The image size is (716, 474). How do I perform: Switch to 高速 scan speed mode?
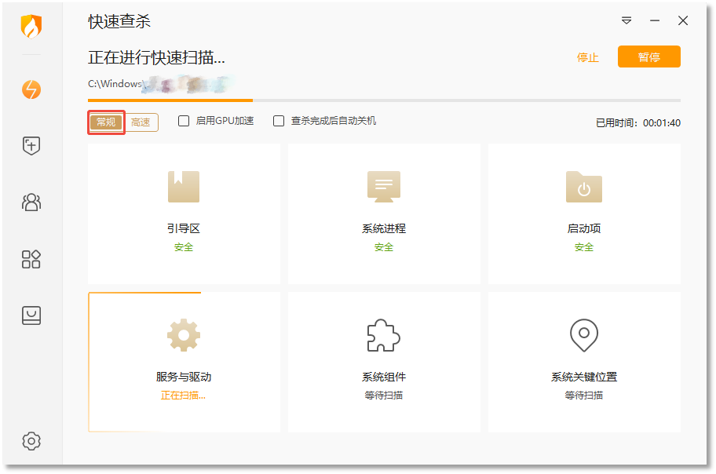click(x=141, y=122)
